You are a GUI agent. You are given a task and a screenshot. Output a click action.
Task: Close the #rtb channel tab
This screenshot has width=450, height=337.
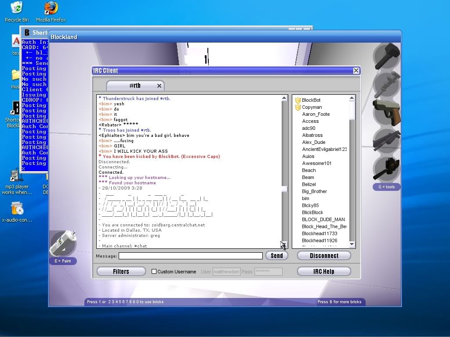click(x=159, y=86)
